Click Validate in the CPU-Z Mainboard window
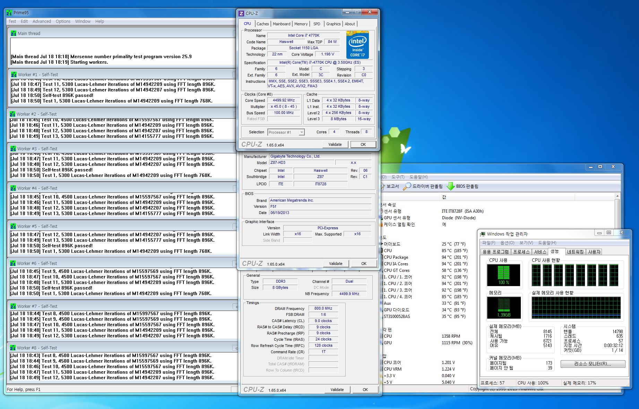This screenshot has width=639, height=409. (336, 264)
